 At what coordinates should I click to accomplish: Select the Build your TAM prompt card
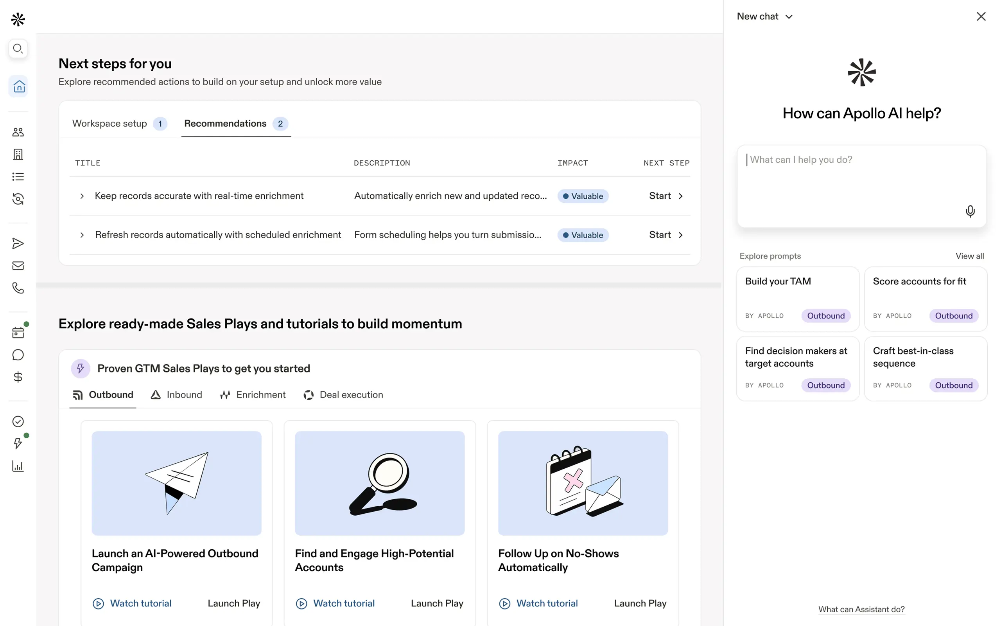pos(798,299)
